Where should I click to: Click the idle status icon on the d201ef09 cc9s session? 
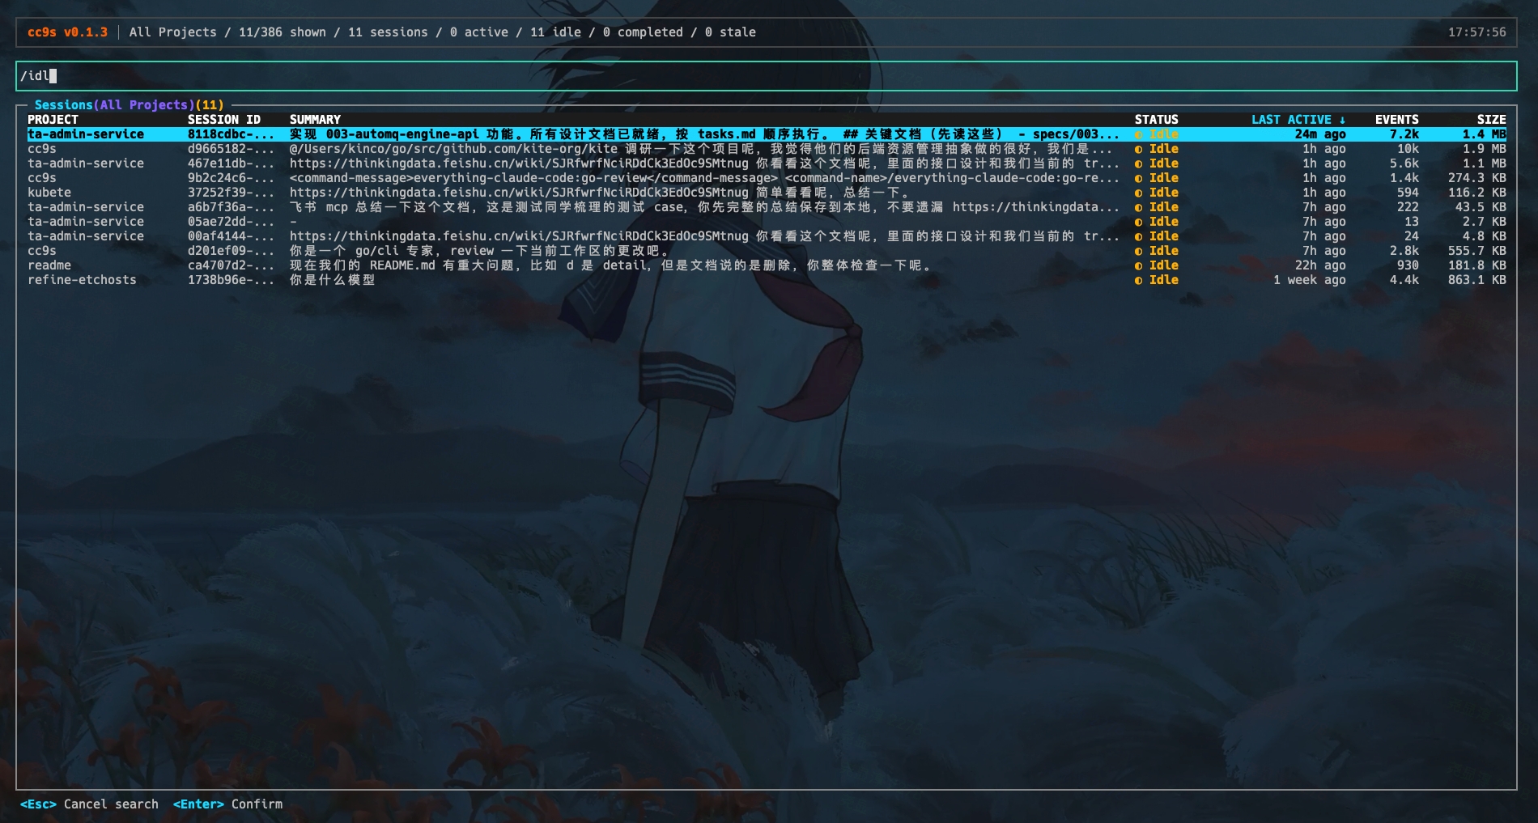click(x=1141, y=251)
